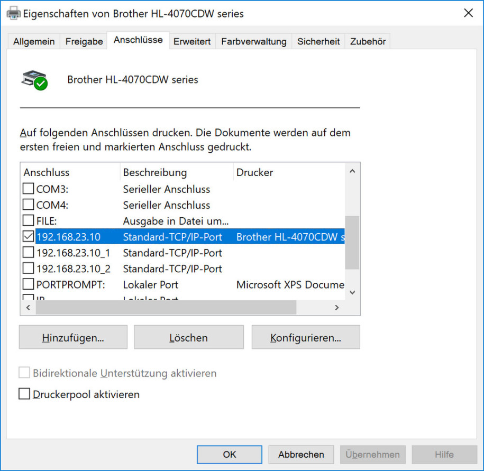Image resolution: width=484 pixels, height=471 pixels.
Task: Go to the Erweitert tab
Action: tap(192, 41)
